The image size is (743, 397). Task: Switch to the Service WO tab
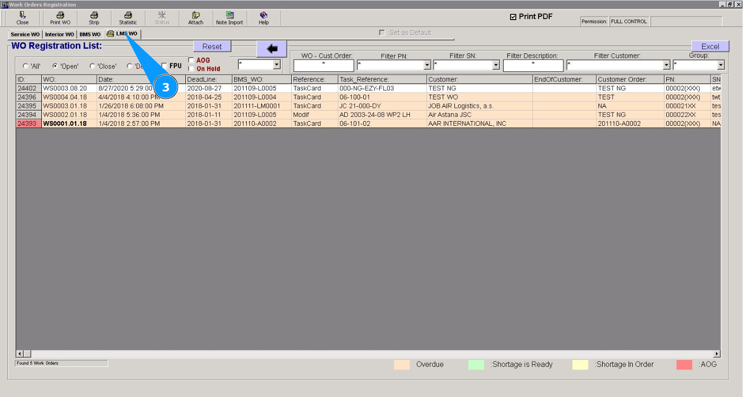coord(25,34)
